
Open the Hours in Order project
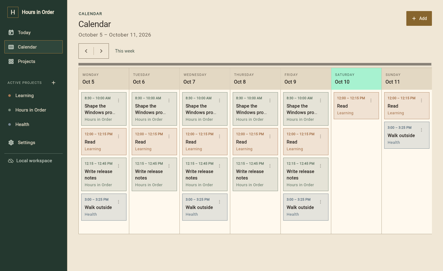[x=34, y=110]
